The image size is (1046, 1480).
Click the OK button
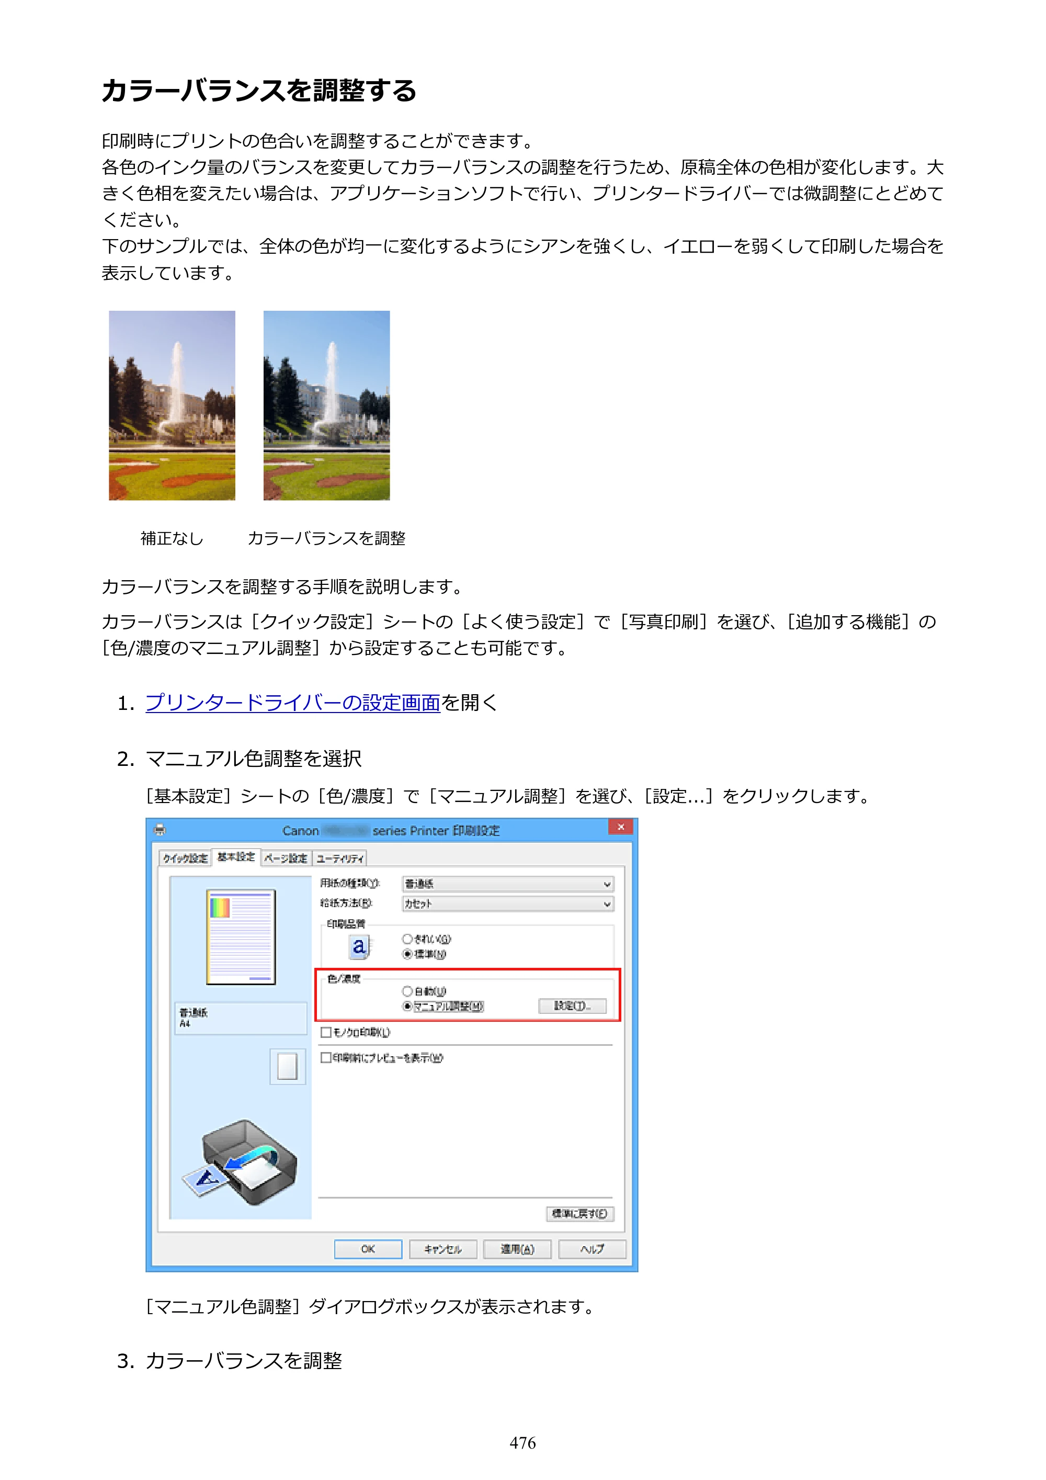coord(368,1249)
